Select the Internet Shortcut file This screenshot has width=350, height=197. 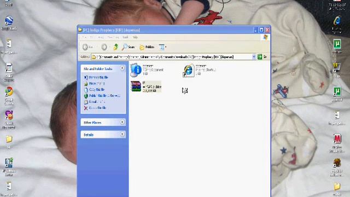point(199,70)
